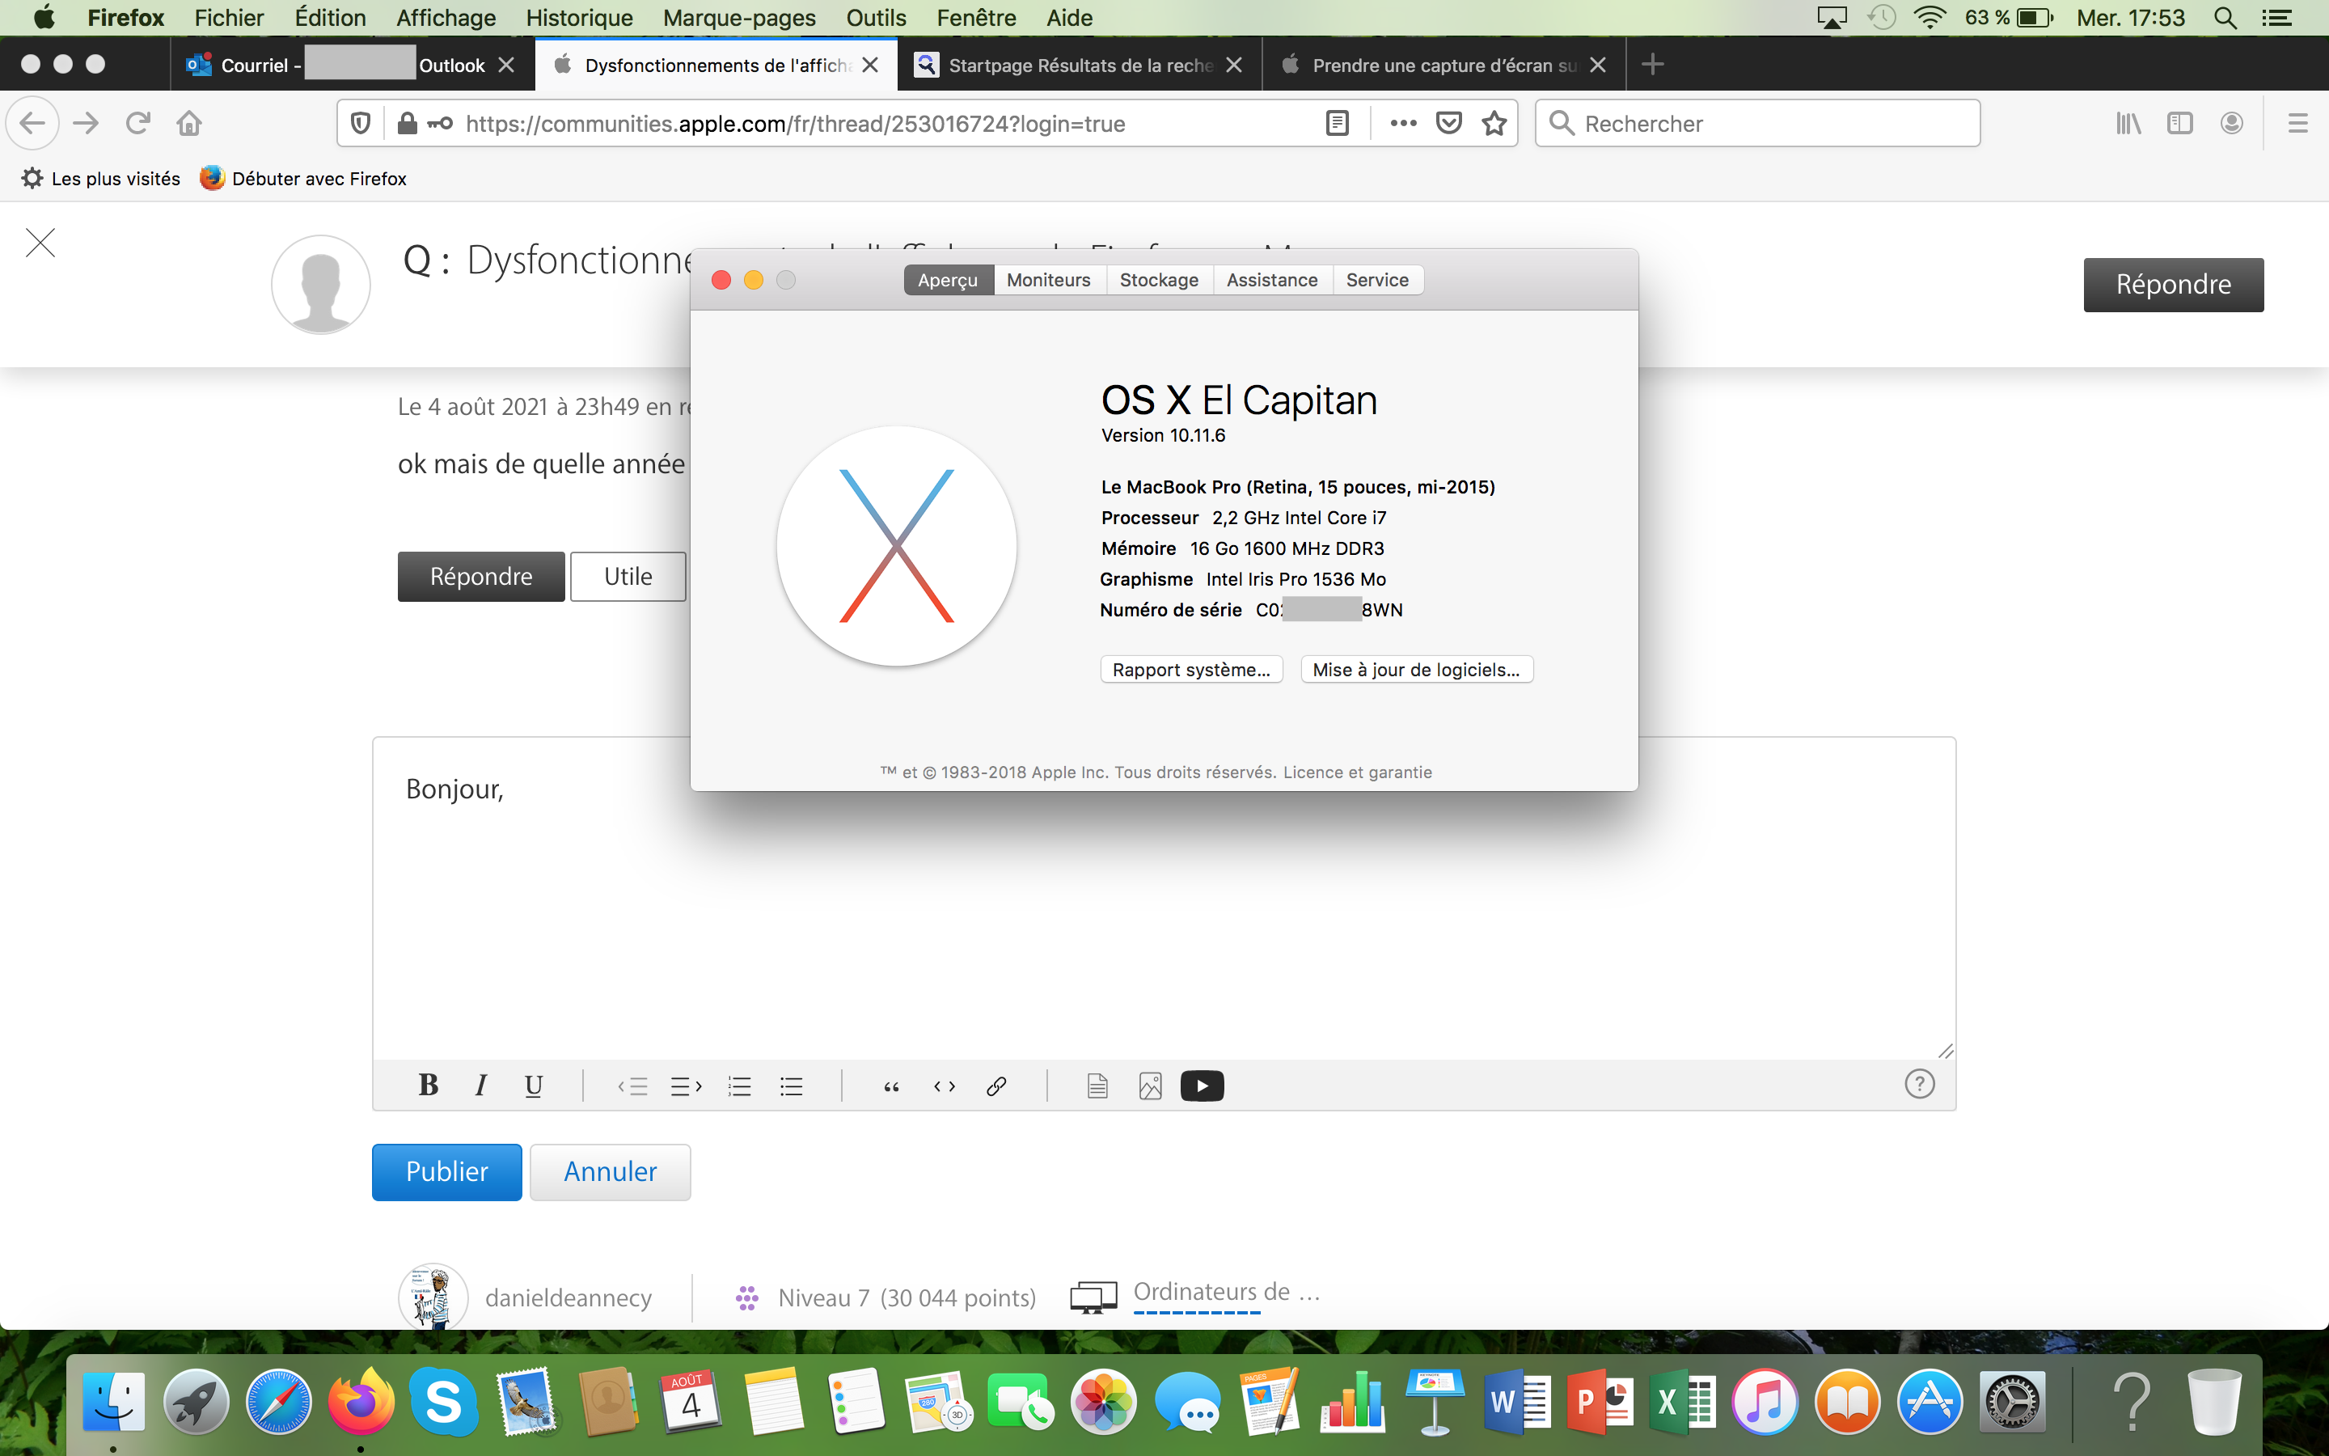
Task: Toggle underline formatting in reply editor
Action: 533,1086
